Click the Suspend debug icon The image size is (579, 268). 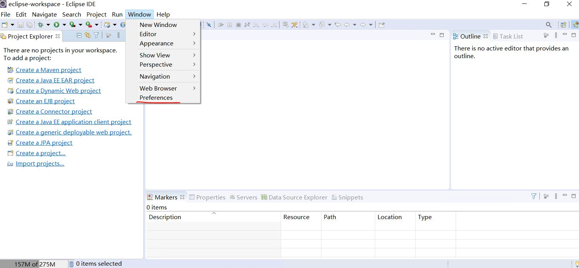230,25
